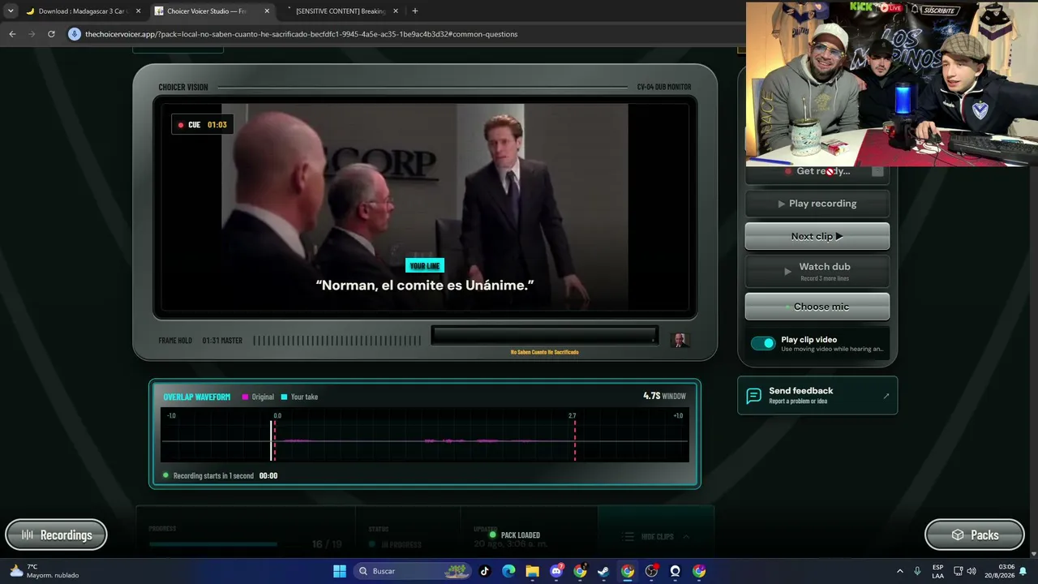Open network settings from the tray
Image resolution: width=1038 pixels, height=584 pixels.
pyautogui.click(x=958, y=571)
